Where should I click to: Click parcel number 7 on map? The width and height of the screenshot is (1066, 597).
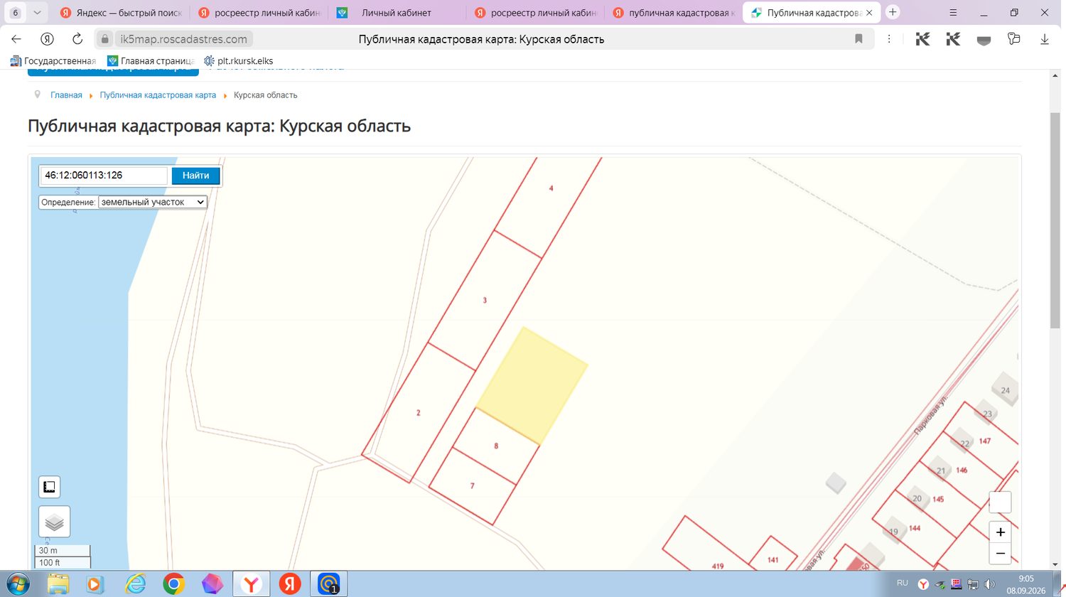[472, 486]
